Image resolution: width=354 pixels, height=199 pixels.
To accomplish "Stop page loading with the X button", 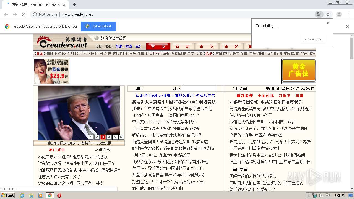I will point(24,14).
